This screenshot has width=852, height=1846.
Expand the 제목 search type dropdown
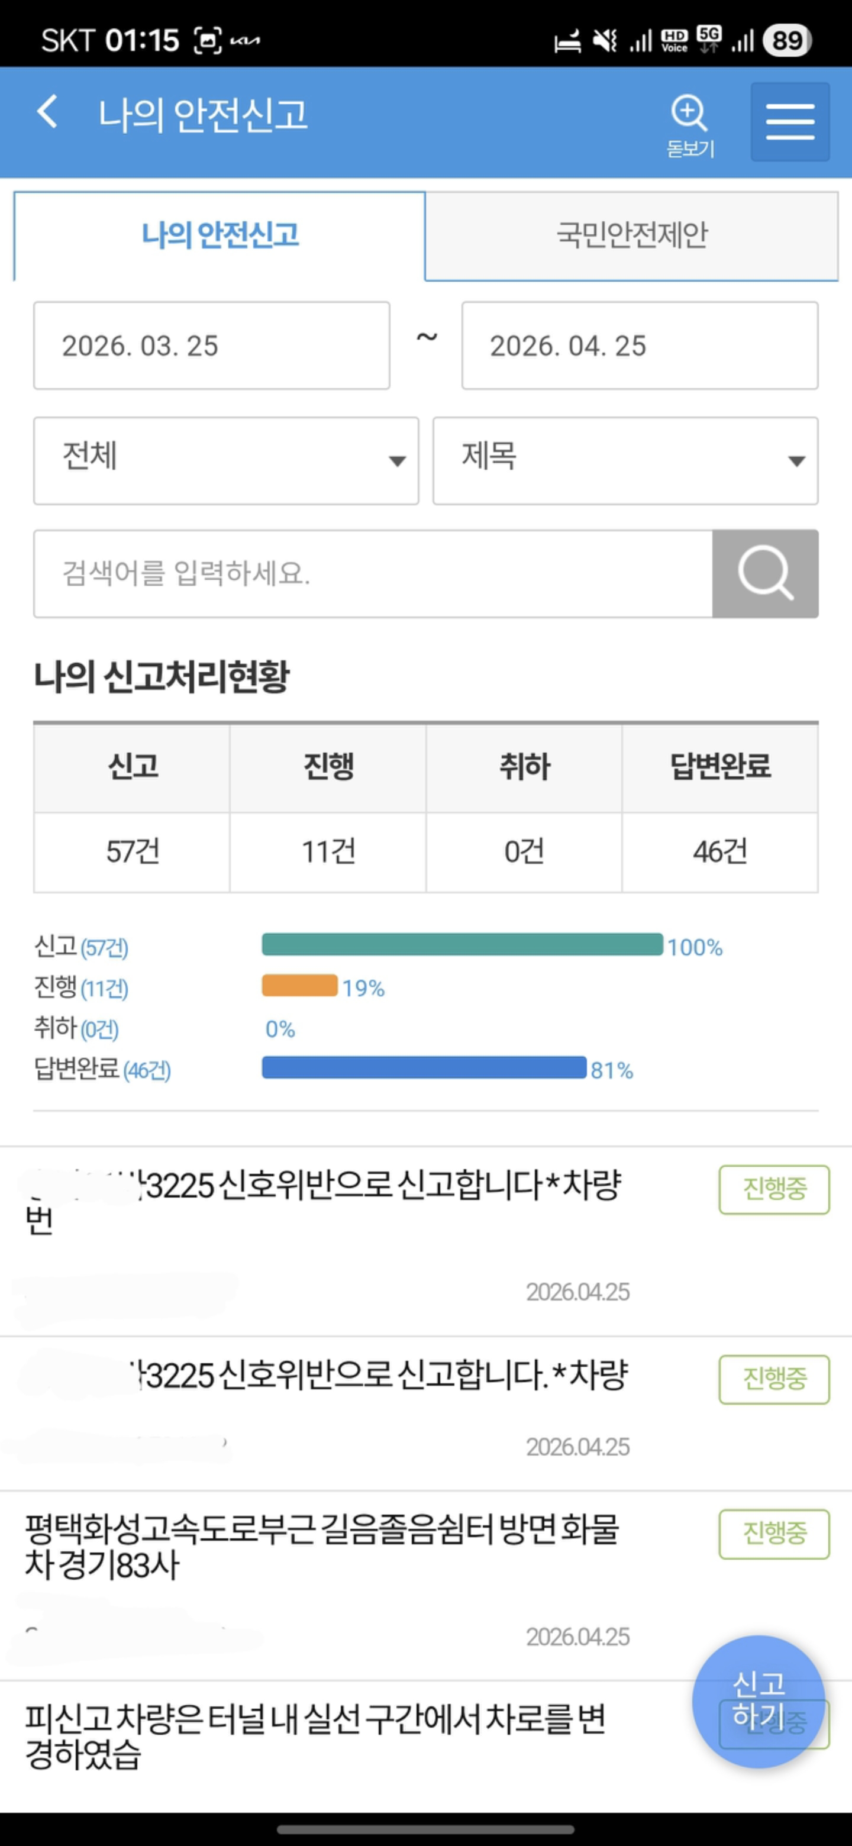(625, 461)
